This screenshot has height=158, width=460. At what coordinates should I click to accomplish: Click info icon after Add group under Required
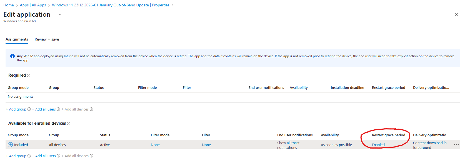coord(29,109)
